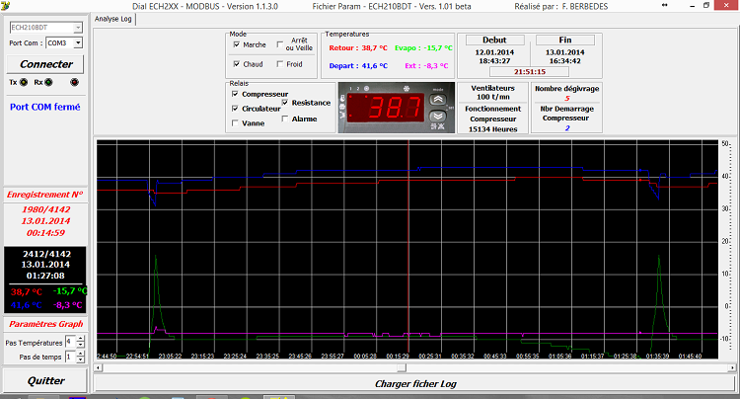740x399 pixels.
Task: Enable the Froid mode checkbox
Action: point(280,64)
